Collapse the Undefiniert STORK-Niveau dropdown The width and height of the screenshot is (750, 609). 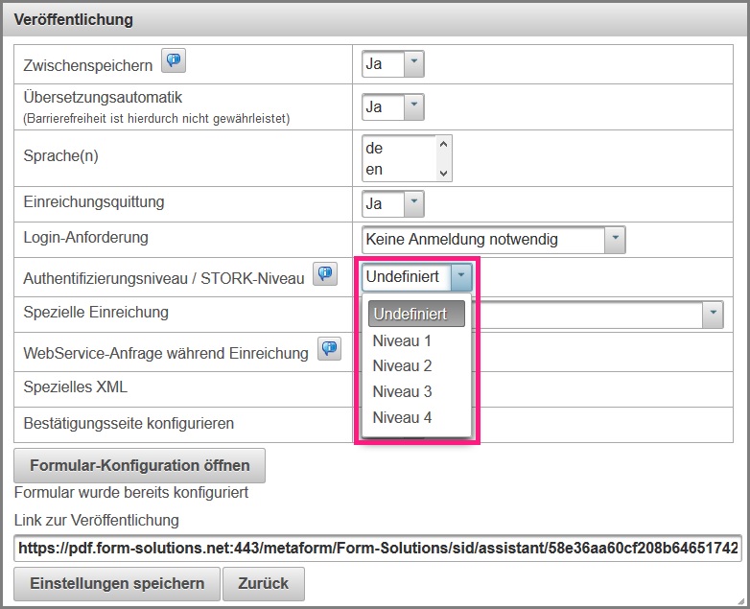[x=461, y=277]
